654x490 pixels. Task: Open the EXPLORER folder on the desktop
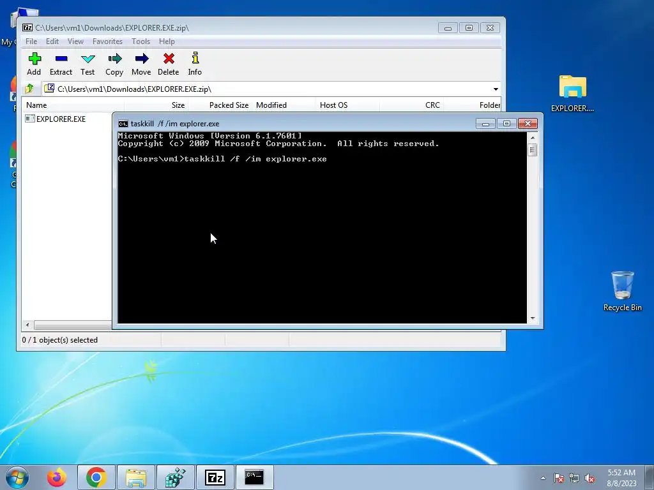[573, 93]
